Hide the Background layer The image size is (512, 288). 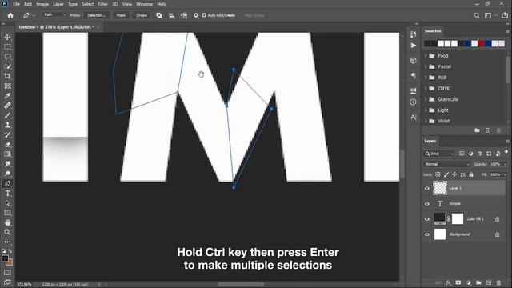tap(427, 234)
